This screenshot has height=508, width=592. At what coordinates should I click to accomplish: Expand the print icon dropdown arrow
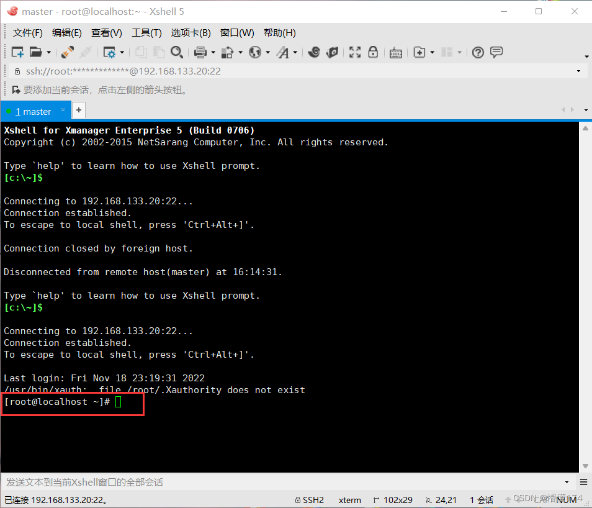pyautogui.click(x=212, y=52)
